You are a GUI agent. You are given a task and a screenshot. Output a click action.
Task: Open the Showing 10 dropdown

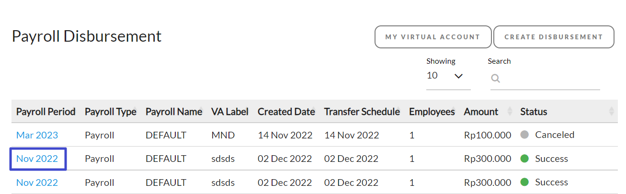(448, 76)
